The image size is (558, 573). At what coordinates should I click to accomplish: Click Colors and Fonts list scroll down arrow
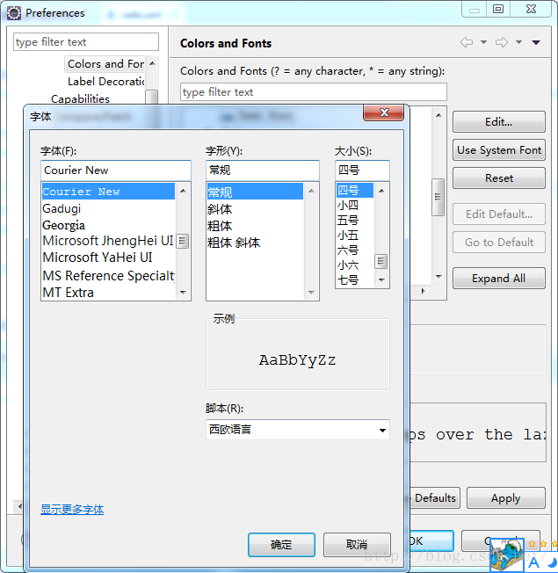pos(438,277)
